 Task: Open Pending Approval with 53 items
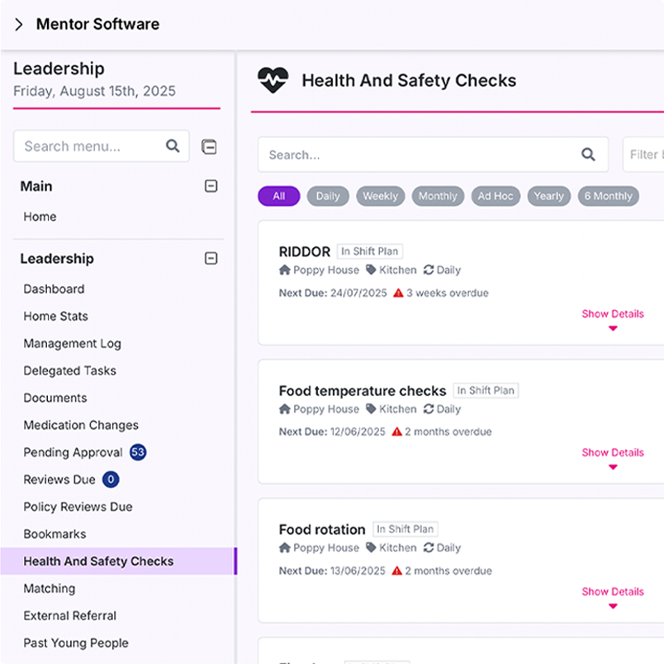[x=74, y=452]
